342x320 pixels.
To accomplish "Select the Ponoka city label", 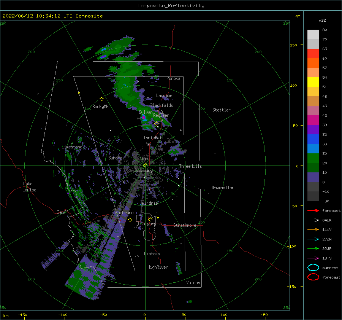I will point(173,78).
